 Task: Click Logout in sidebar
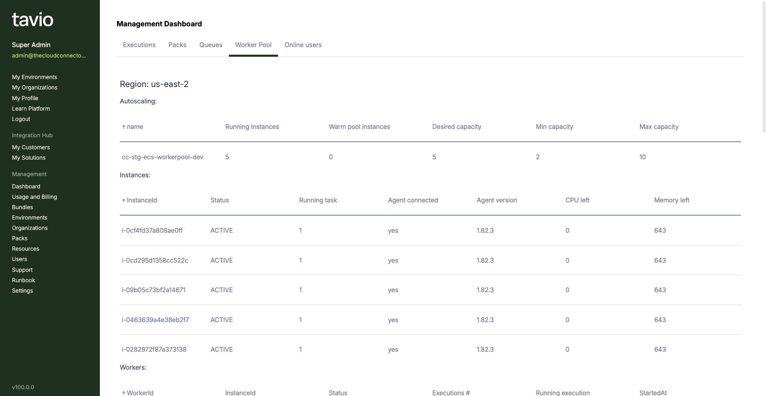pos(21,119)
